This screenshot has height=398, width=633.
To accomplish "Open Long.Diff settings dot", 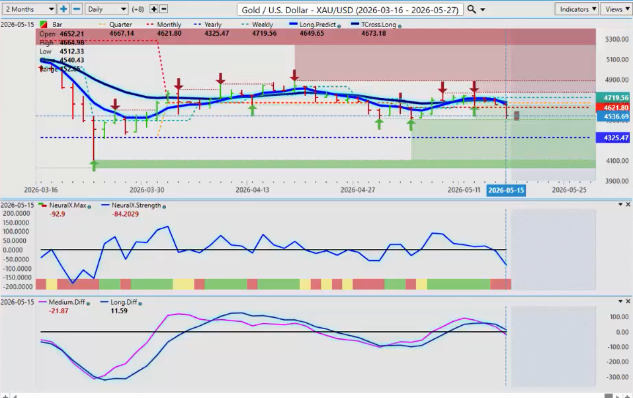I will (140, 303).
